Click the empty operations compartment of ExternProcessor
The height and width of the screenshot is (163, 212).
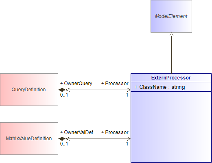point(171,127)
